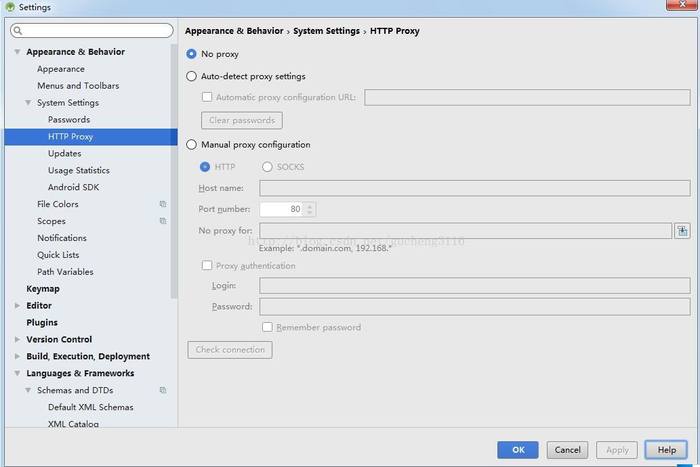Click the Android Studio icon in title bar
The image size is (700, 467).
point(9,7)
